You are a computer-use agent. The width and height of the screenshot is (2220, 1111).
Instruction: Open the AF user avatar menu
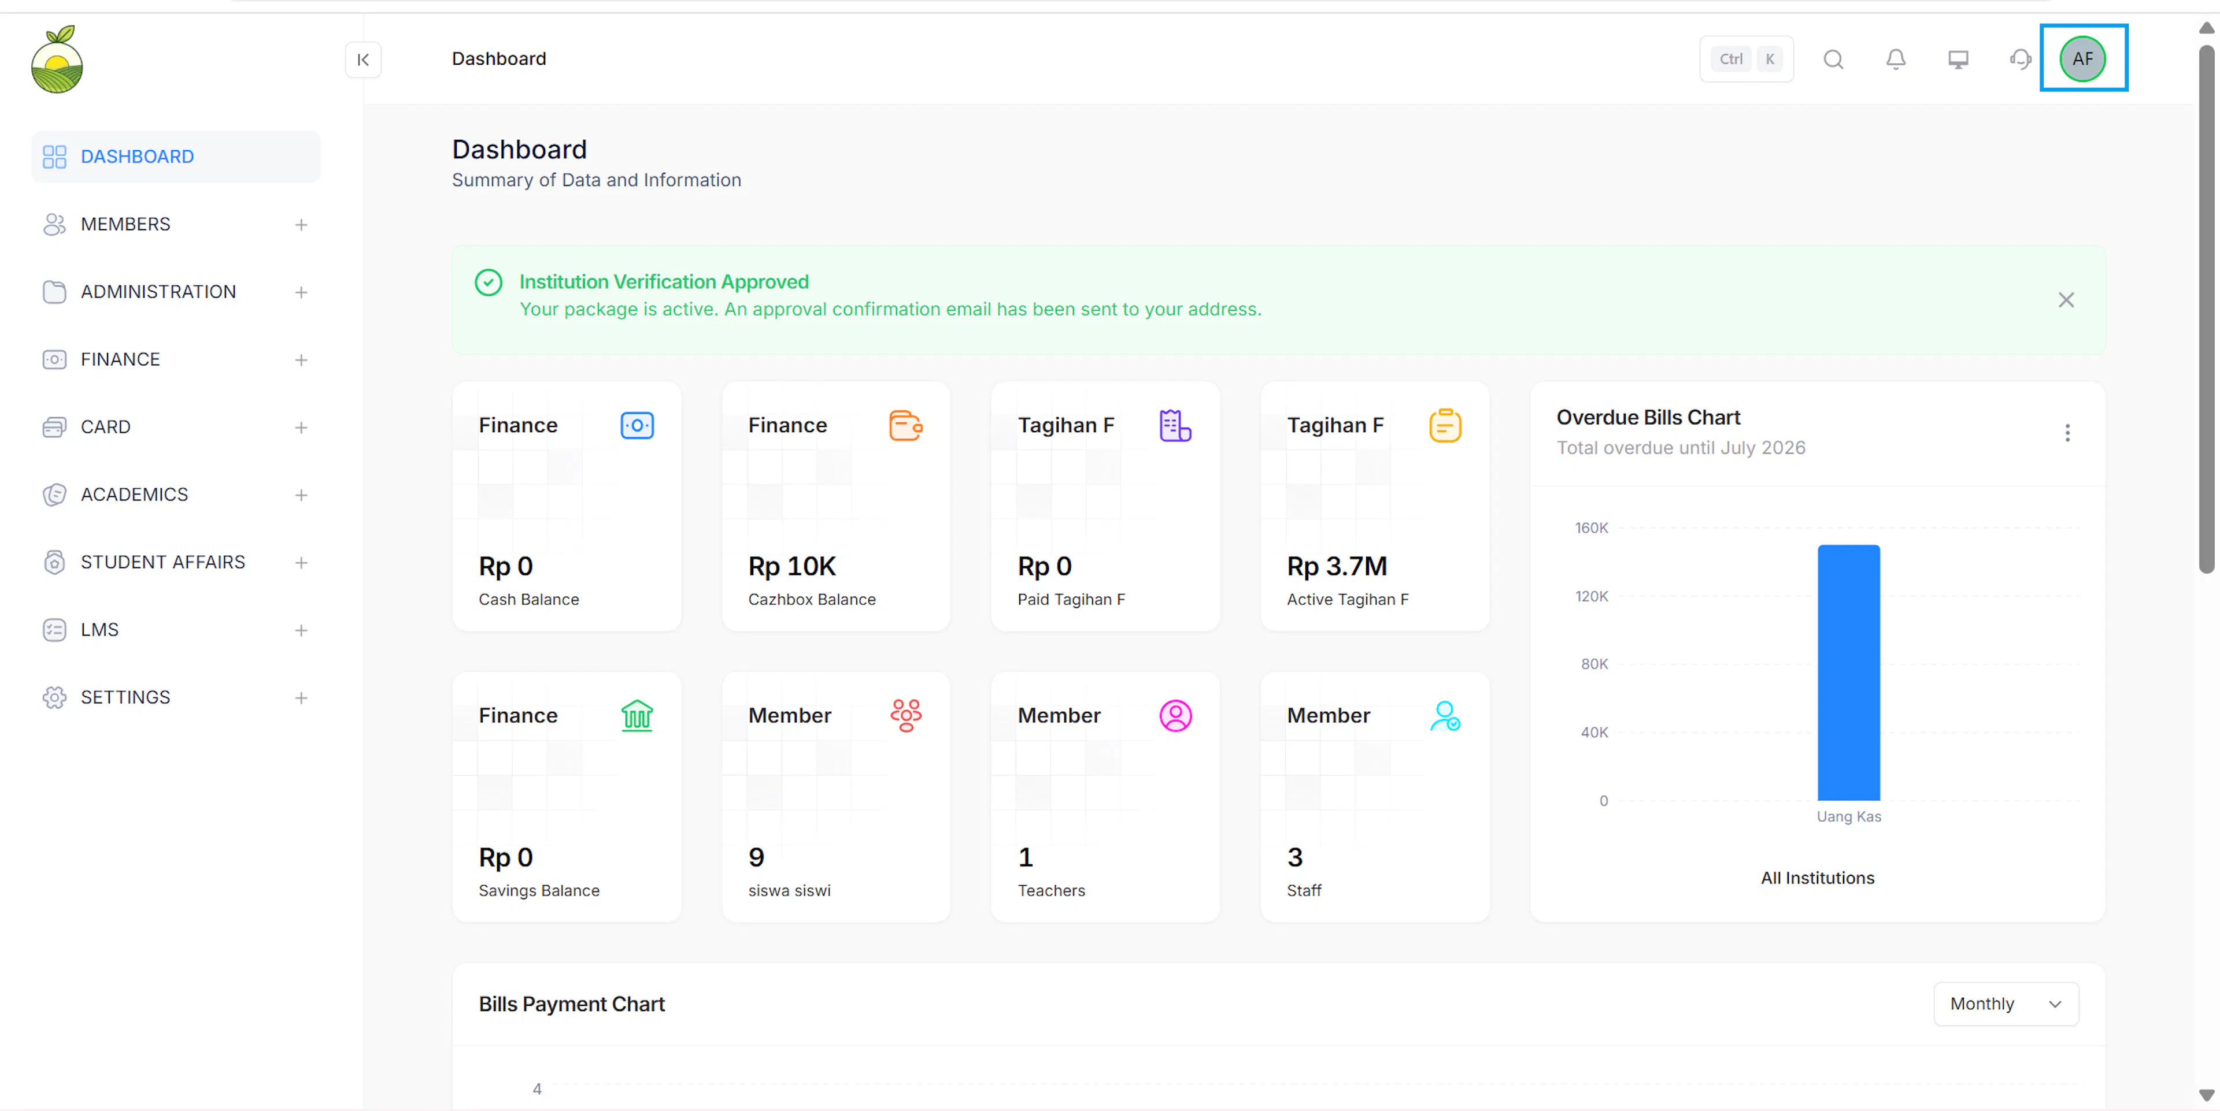[2083, 58]
